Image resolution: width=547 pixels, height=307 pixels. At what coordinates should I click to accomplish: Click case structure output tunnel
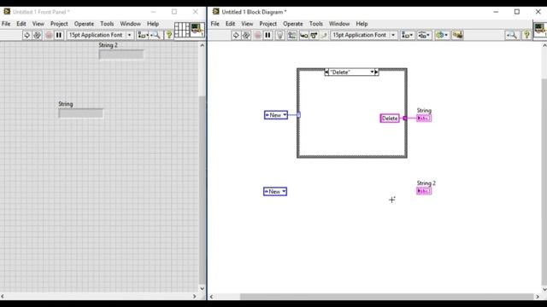click(x=405, y=119)
